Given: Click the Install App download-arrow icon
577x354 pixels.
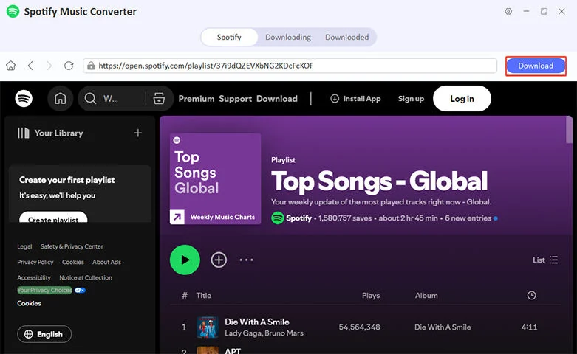Looking at the screenshot, I should tap(335, 98).
